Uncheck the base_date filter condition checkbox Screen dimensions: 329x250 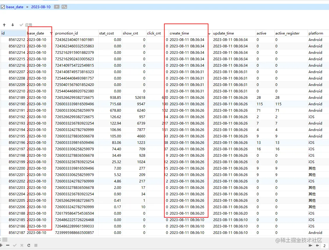3,7
